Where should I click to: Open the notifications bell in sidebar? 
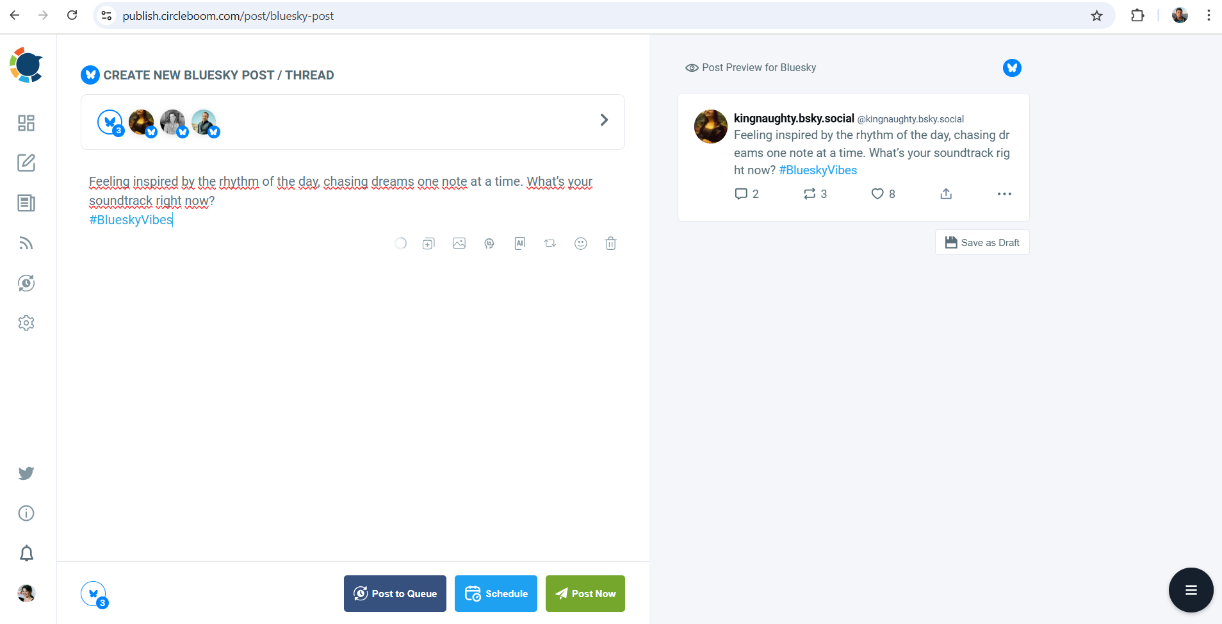tap(26, 553)
